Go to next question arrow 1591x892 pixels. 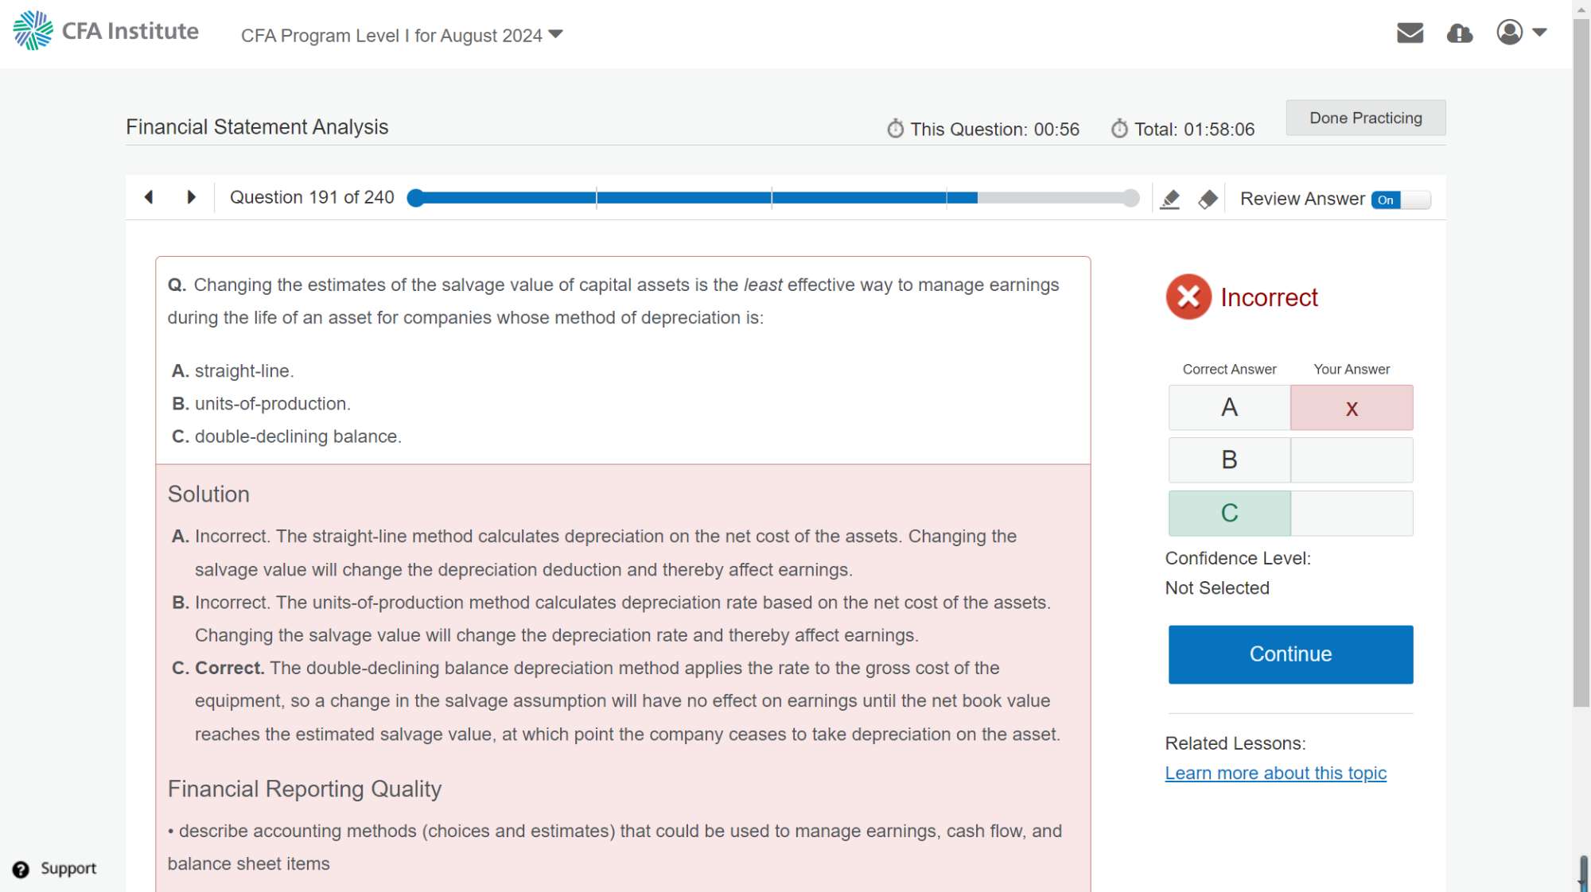click(x=191, y=197)
